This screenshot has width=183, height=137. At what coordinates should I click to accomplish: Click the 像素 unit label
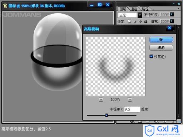point(144,109)
